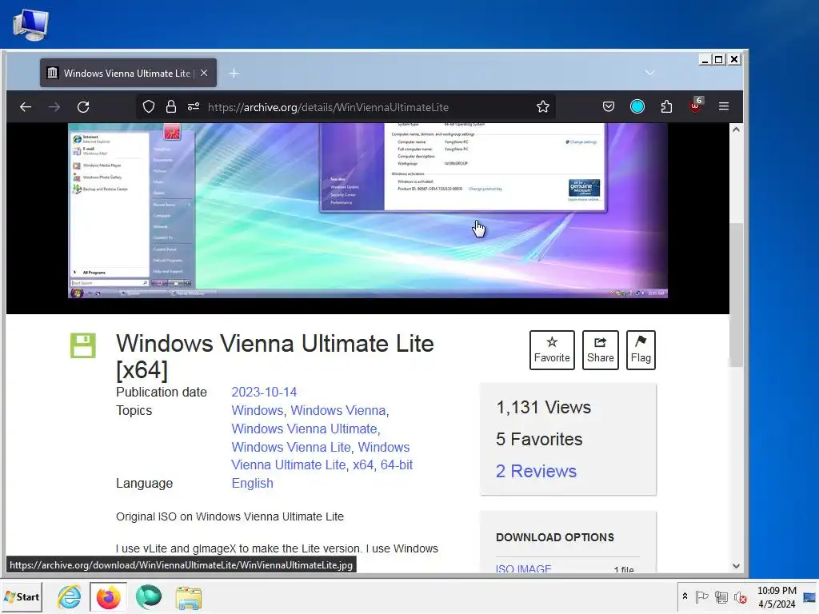The width and height of the screenshot is (819, 614).
Task: Click the page scroll up arrow
Action: [x=736, y=130]
